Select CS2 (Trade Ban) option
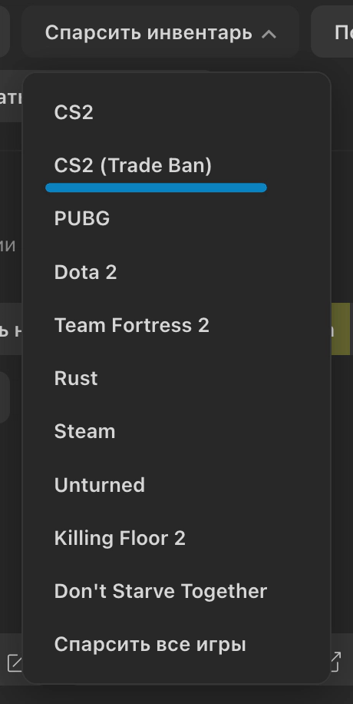 click(x=176, y=166)
